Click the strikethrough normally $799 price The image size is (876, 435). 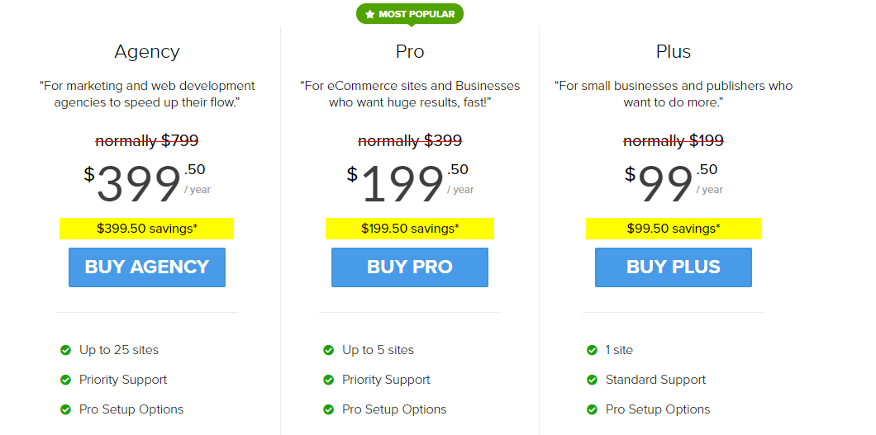click(147, 141)
